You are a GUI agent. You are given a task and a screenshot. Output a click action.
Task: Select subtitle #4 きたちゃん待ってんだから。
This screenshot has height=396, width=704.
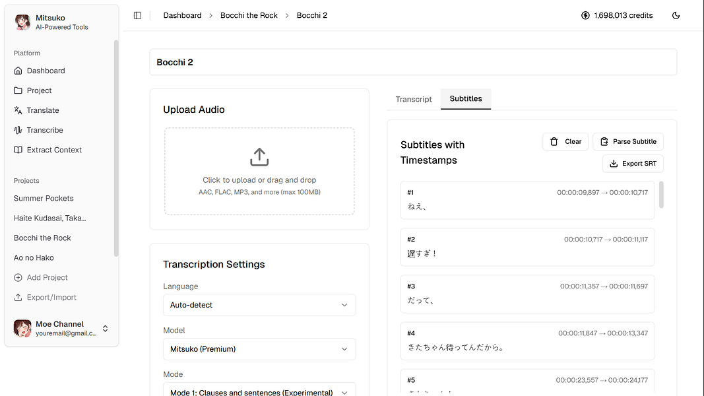pos(528,341)
